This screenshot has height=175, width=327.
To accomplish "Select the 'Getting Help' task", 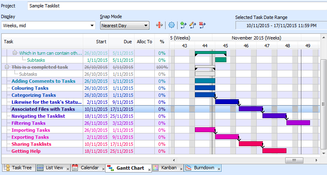I will point(26,151).
